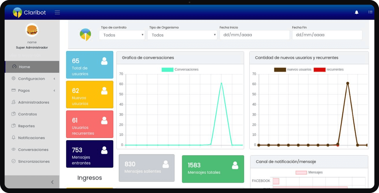Open the hamburger menu beside Claribot logo
The height and width of the screenshot is (193, 379).
57,12
